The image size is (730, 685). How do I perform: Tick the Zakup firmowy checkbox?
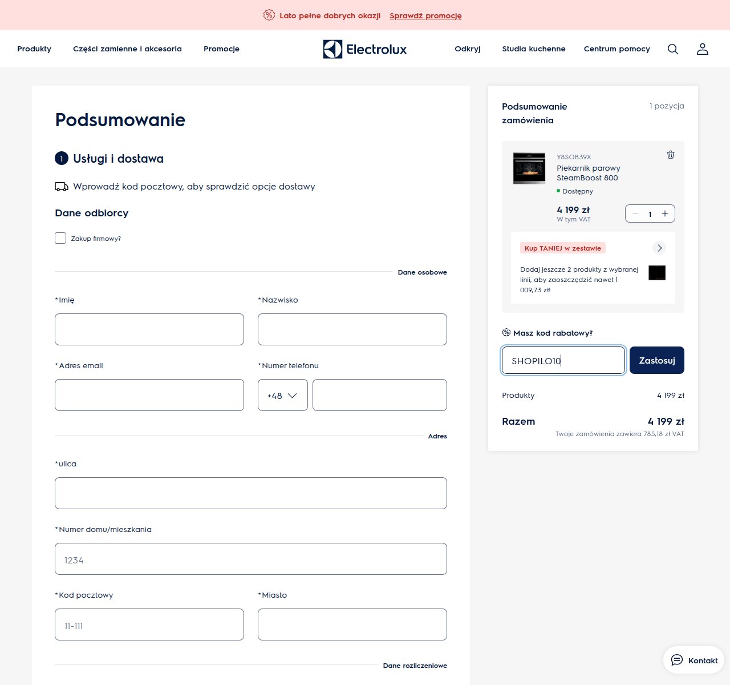60,238
